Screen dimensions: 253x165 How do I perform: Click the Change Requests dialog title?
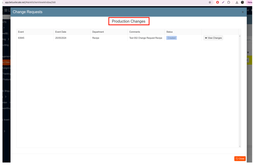(x=28, y=12)
